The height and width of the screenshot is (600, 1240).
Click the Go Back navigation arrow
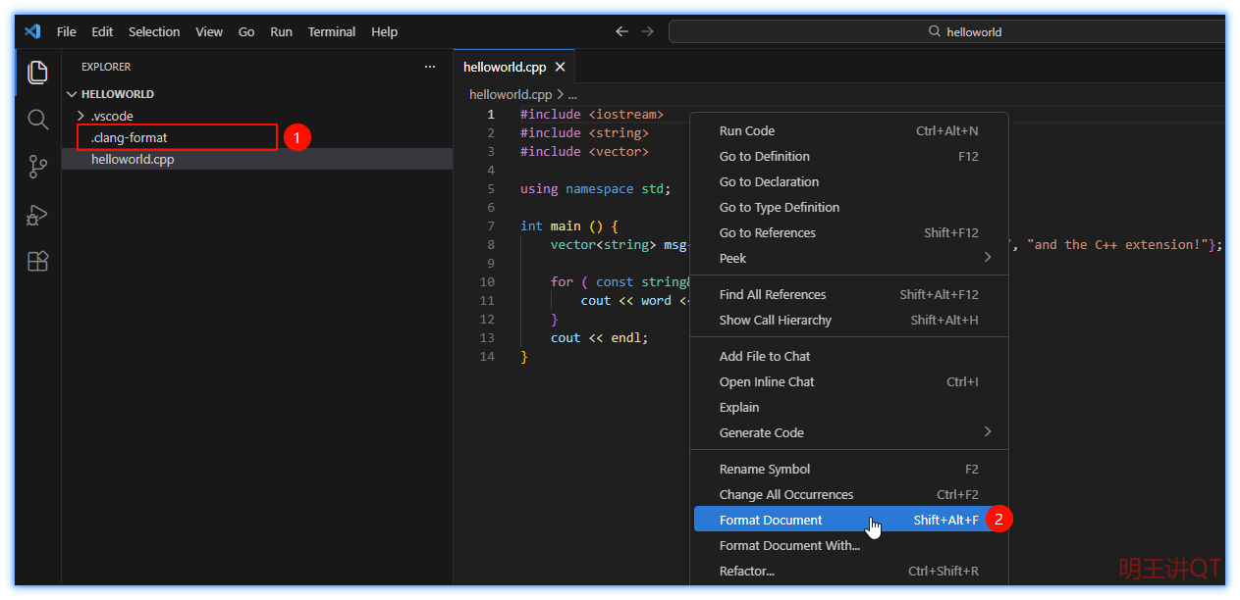621,31
